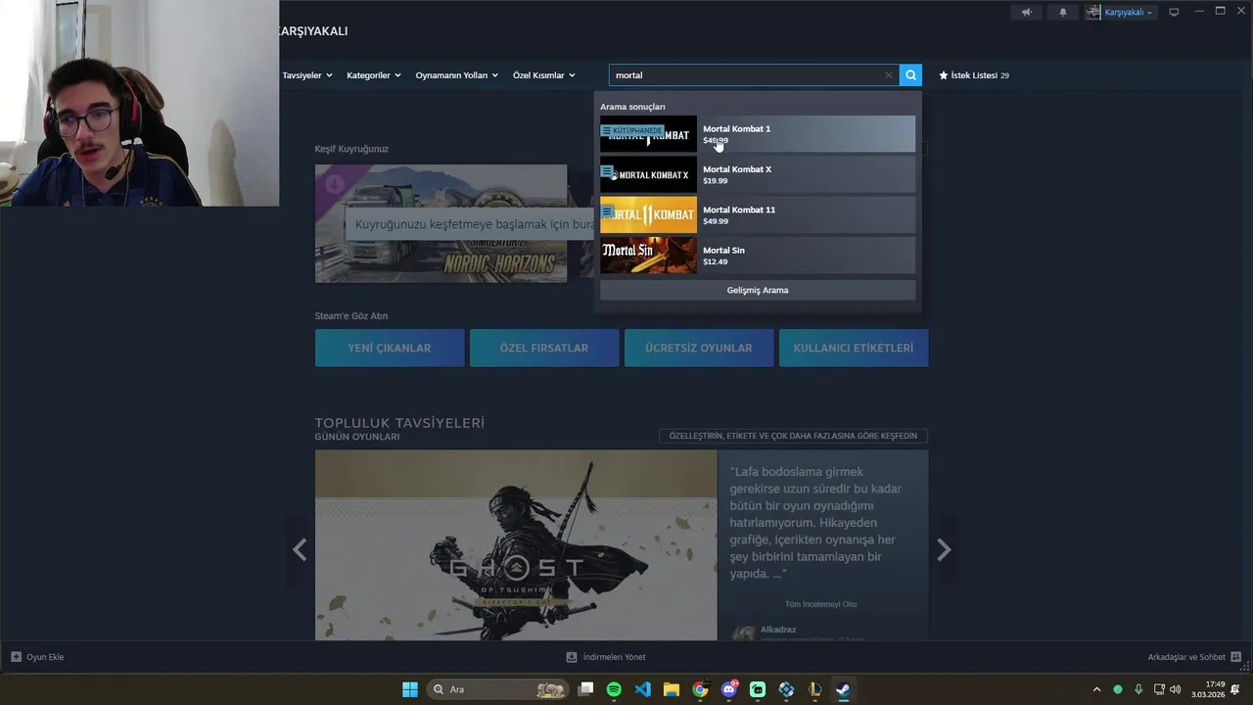Click the Mortal Kombat 11 thumbnail

coord(648,215)
